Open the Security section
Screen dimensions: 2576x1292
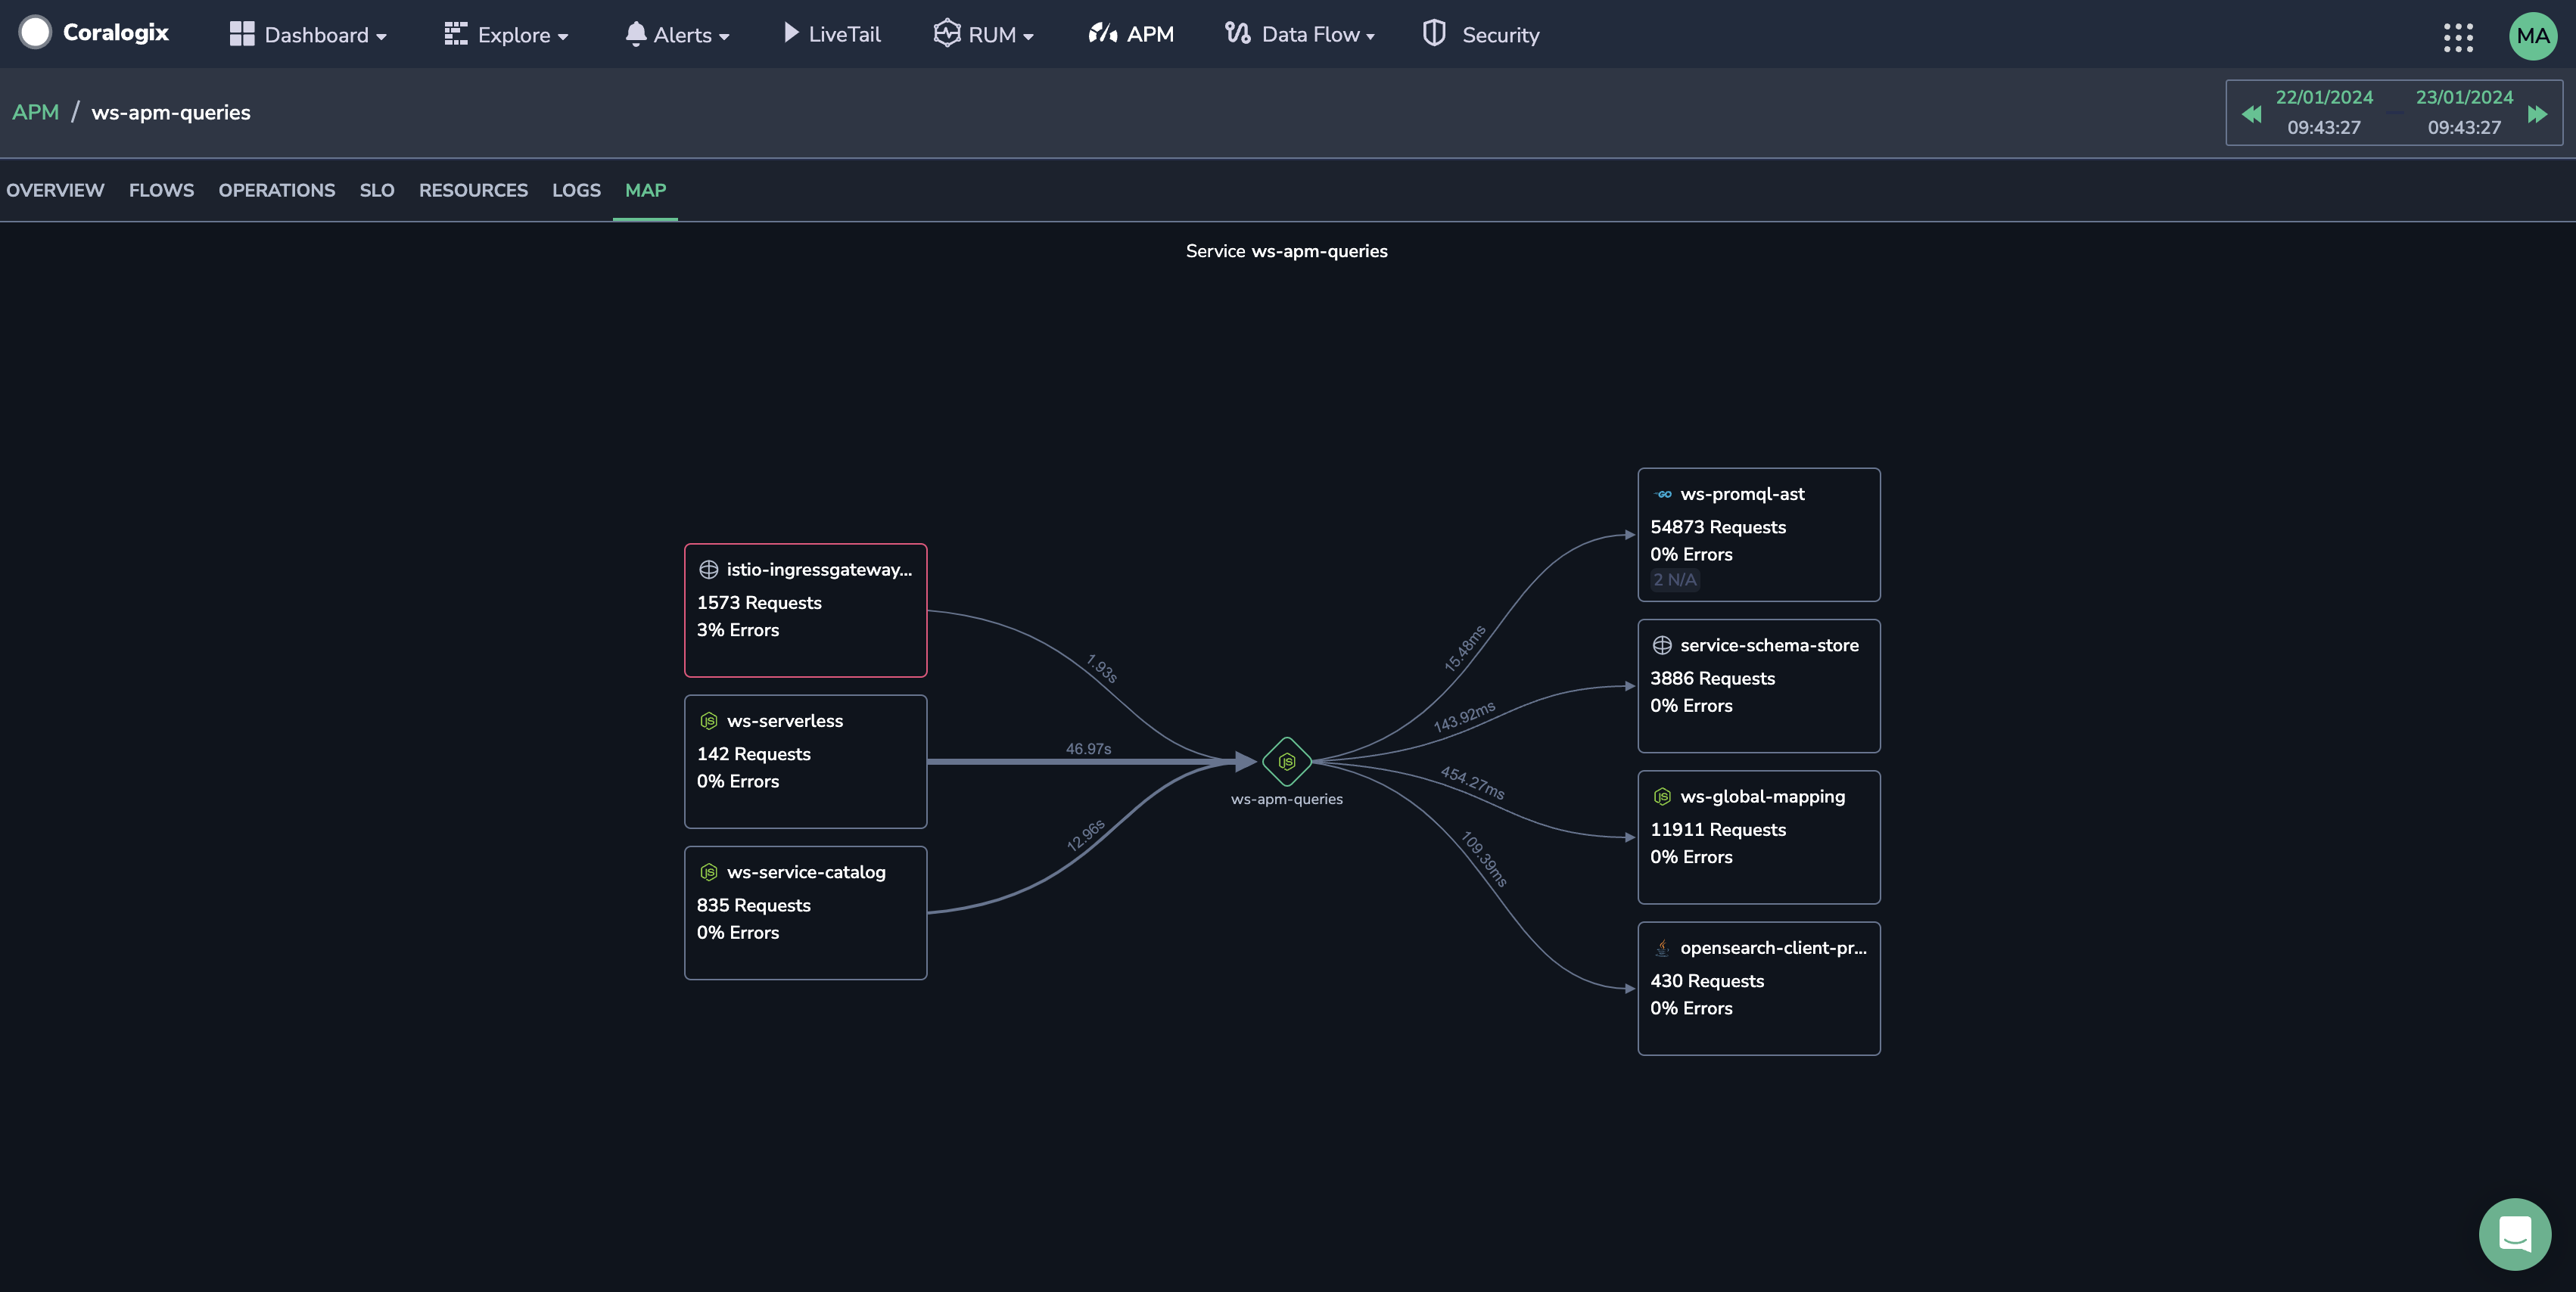(x=1481, y=35)
